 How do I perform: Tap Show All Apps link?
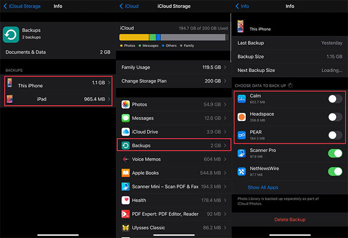coord(263,187)
